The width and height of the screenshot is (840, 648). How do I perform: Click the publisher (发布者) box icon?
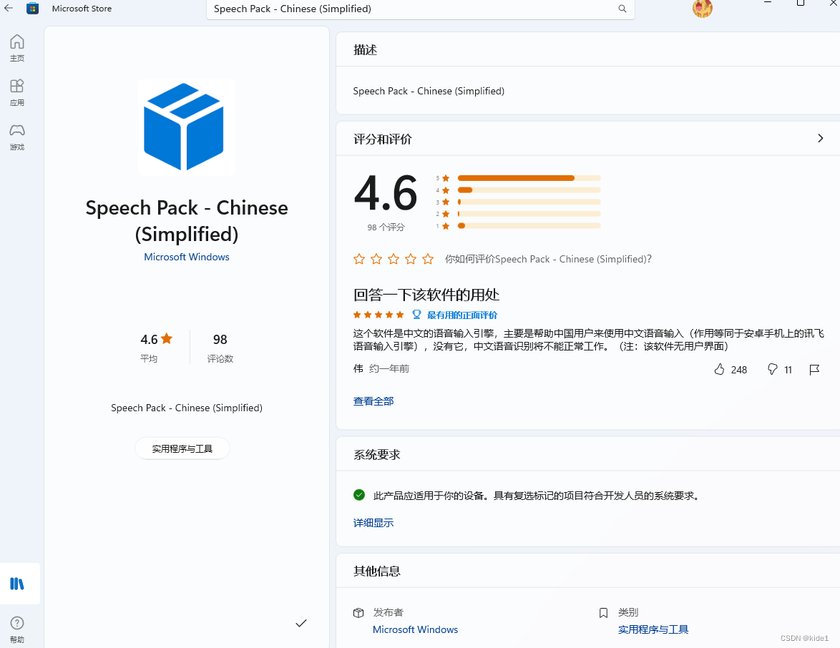tap(358, 613)
